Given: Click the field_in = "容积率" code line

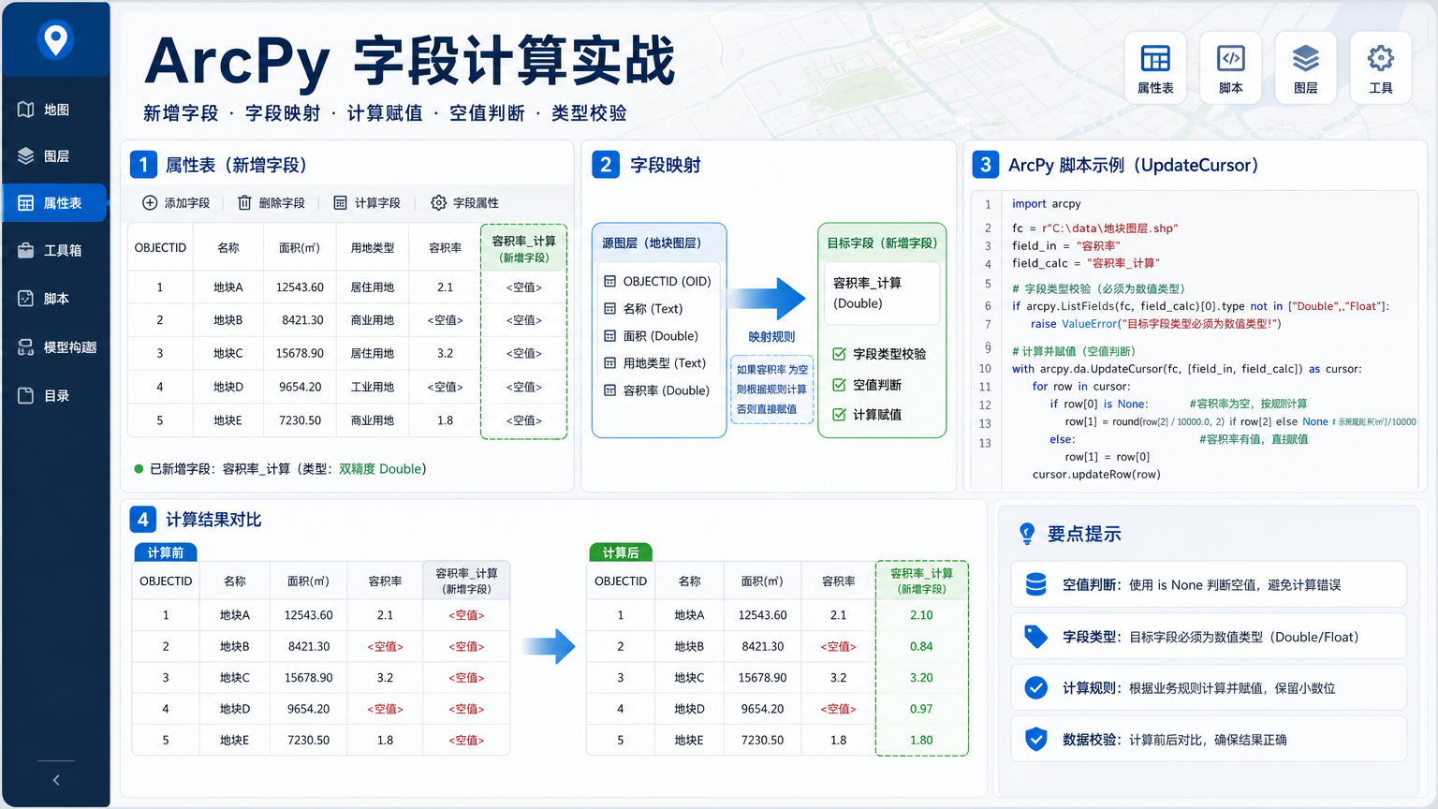Looking at the screenshot, I should point(1066,246).
